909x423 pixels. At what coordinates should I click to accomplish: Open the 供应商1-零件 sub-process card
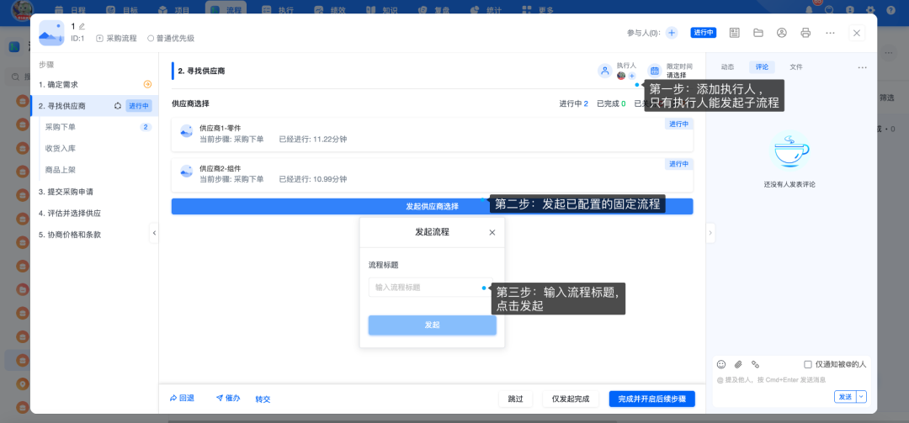[432, 135]
